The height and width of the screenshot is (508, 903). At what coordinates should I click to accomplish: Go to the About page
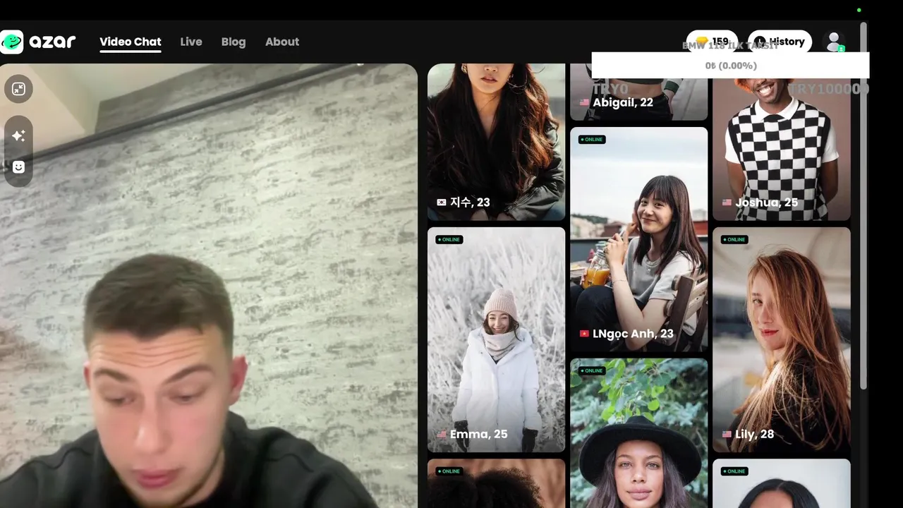282,42
